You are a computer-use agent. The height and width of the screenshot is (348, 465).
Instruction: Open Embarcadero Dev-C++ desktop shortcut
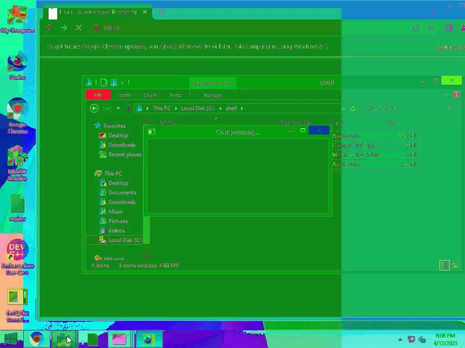(x=18, y=257)
